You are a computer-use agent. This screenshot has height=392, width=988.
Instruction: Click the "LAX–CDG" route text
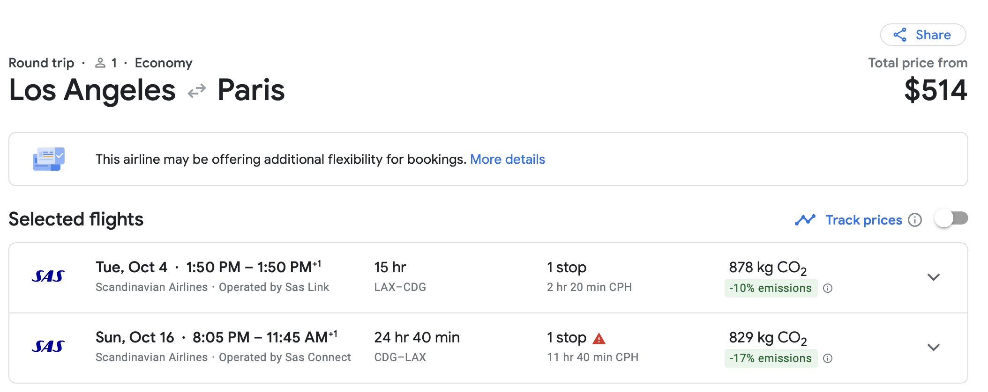tap(400, 287)
